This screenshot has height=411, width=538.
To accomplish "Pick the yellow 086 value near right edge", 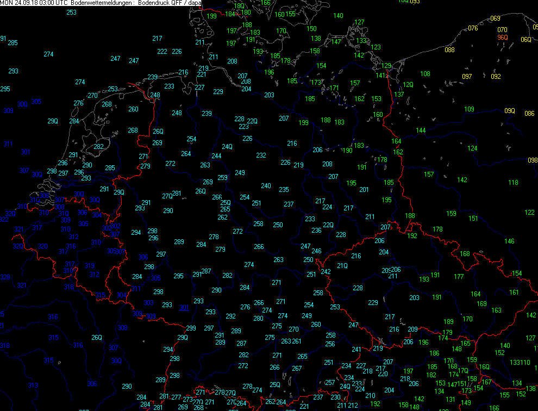I will pyautogui.click(x=529, y=114).
